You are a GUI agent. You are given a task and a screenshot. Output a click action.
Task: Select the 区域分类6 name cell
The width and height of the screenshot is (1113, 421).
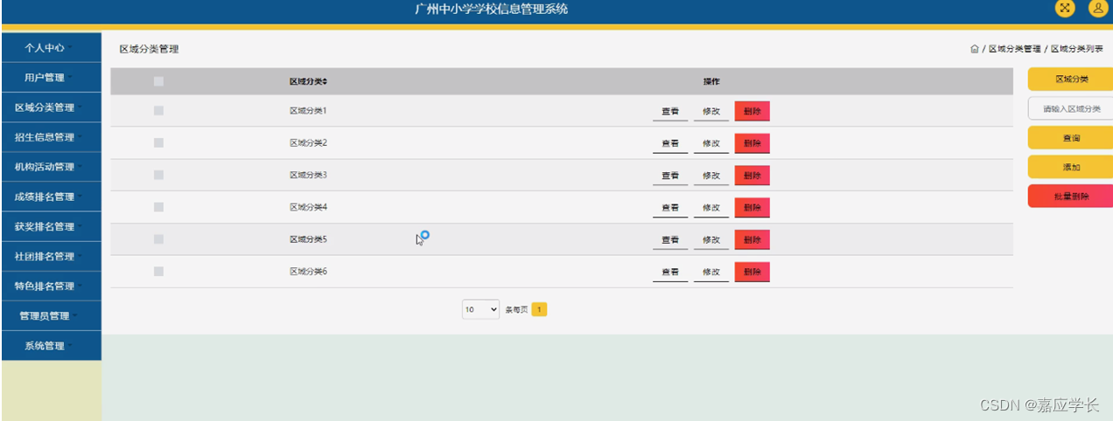(x=308, y=272)
